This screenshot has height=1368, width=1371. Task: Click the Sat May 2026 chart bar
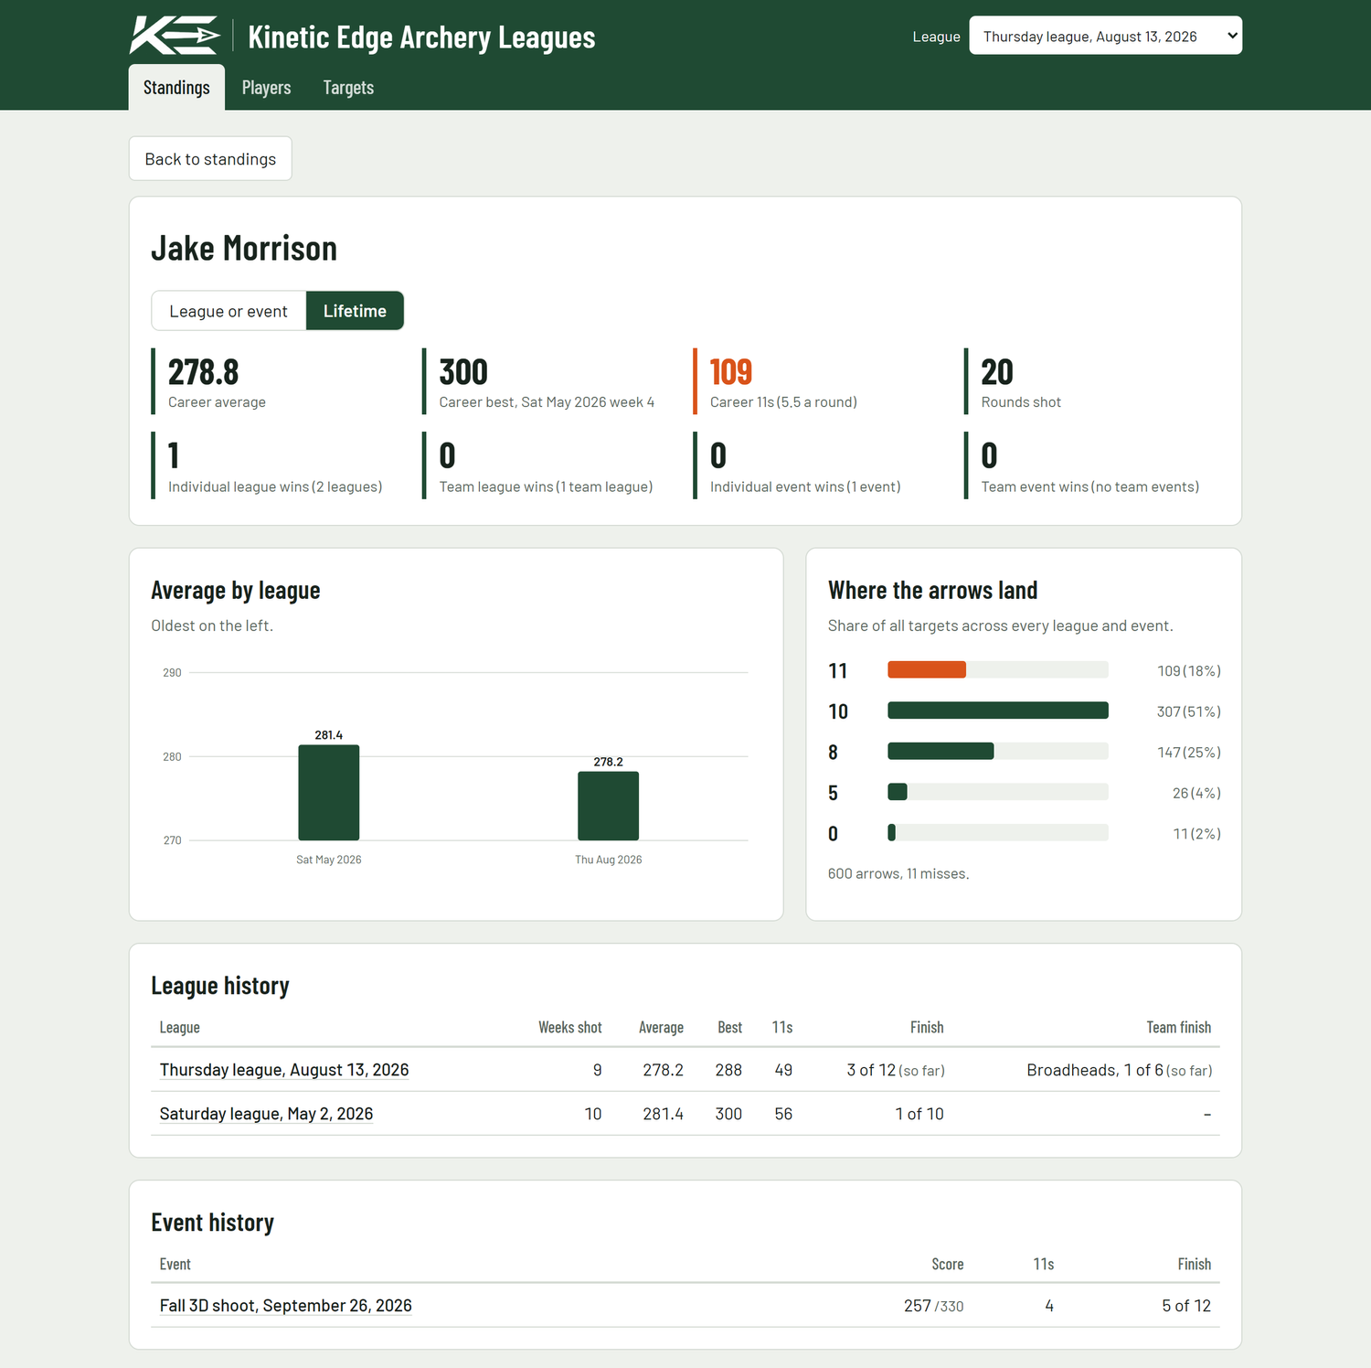coord(329,793)
